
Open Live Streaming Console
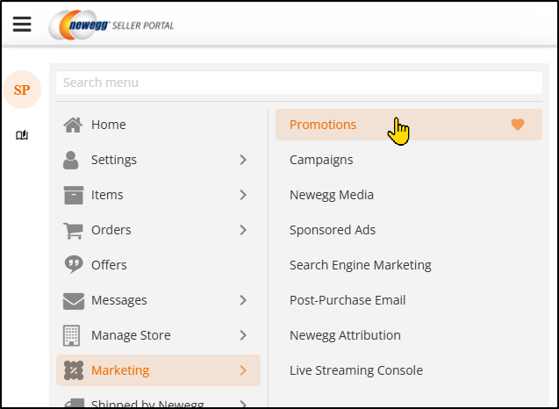click(x=356, y=370)
